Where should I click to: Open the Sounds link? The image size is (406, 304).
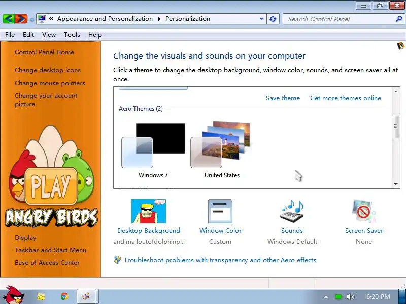point(292,231)
